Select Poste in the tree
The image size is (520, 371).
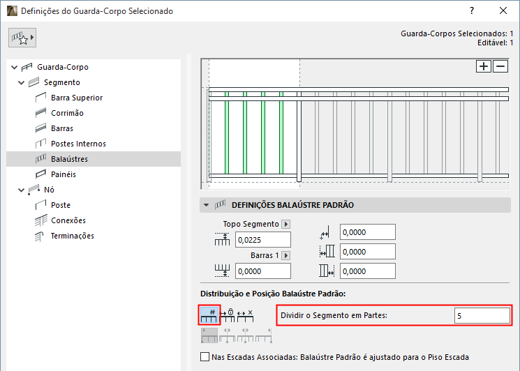pyautogui.click(x=61, y=205)
